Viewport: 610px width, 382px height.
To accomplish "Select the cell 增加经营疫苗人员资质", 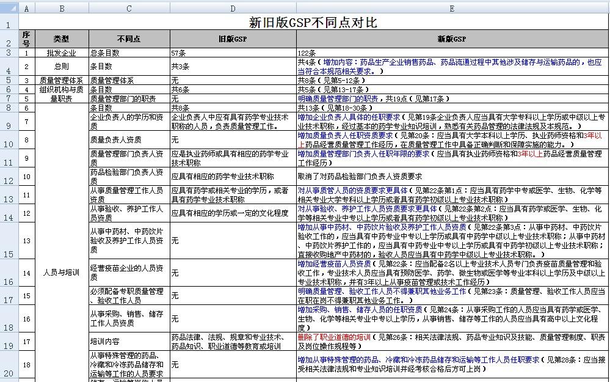I will tap(452, 273).
